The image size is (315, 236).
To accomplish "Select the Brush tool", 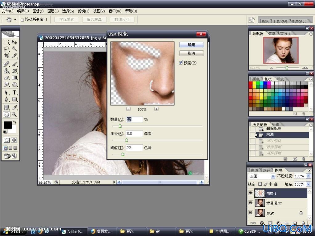I will [14, 64].
